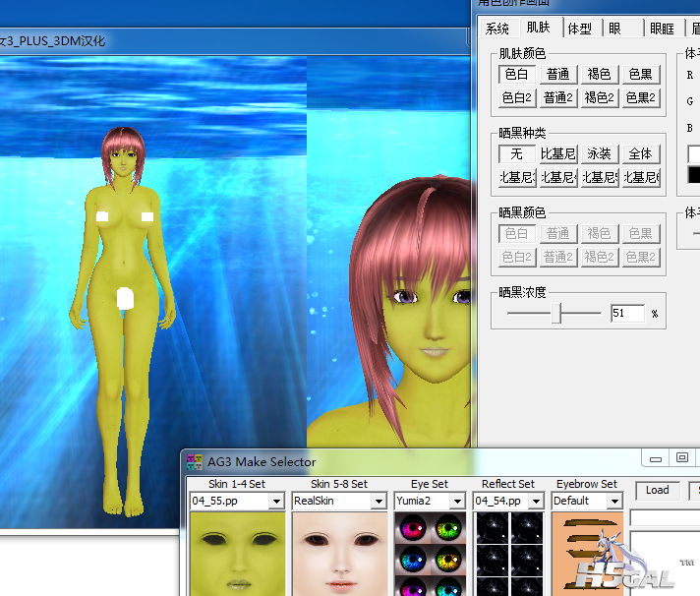This screenshot has height=596, width=700.
Task: Choose 褐色 in the 肌肤颜色 group
Action: coord(599,74)
